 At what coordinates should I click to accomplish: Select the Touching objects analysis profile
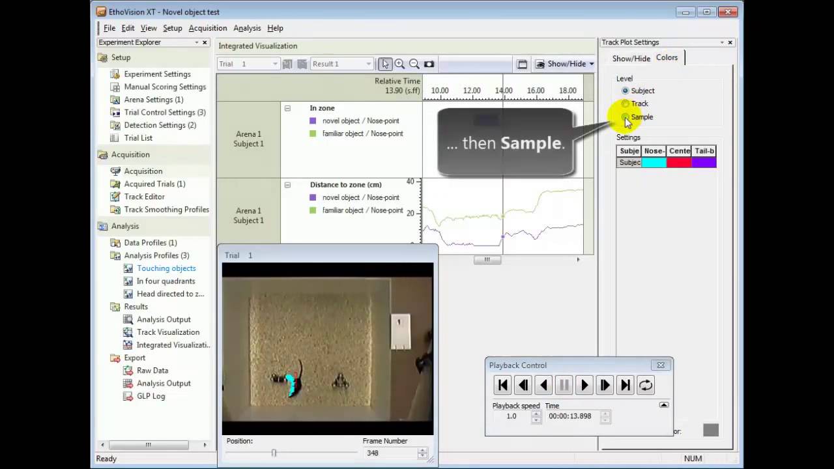166,268
